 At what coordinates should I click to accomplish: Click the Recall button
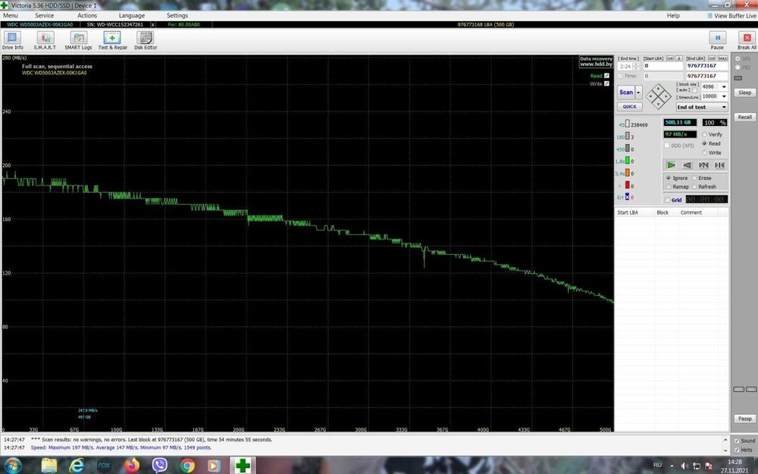click(x=744, y=117)
